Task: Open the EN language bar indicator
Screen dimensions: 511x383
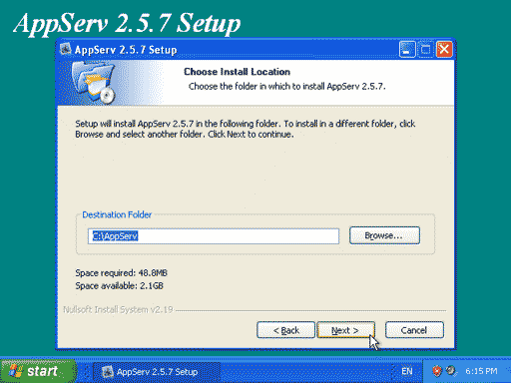Action: [407, 371]
